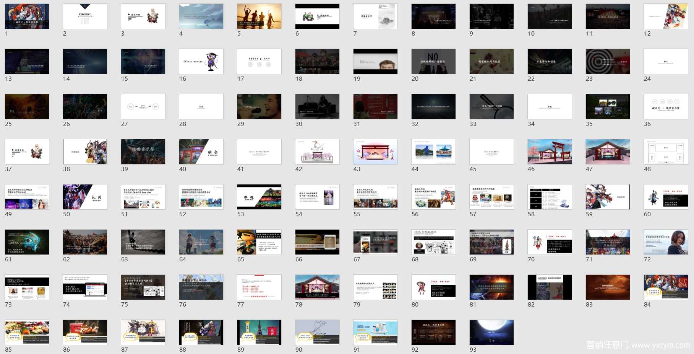Screen dimensions: 694x354
Task: Select slide thumbnail 35
Action: point(608,106)
